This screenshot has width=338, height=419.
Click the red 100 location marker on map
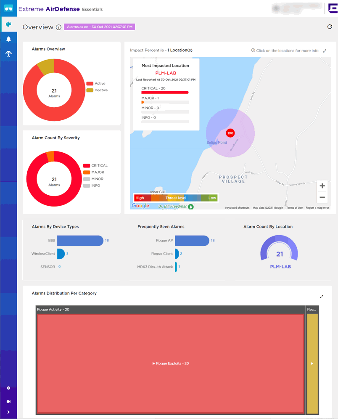coord(230,133)
